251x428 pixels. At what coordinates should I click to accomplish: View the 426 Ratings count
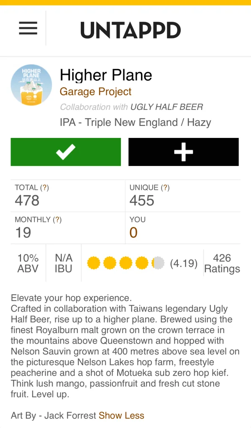click(x=222, y=263)
